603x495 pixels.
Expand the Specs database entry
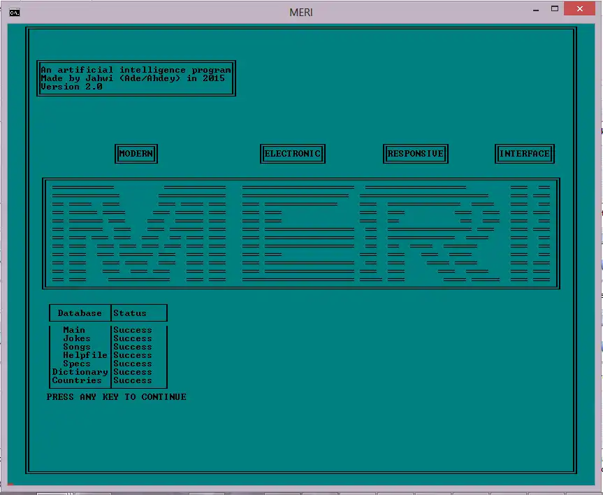[x=77, y=363]
